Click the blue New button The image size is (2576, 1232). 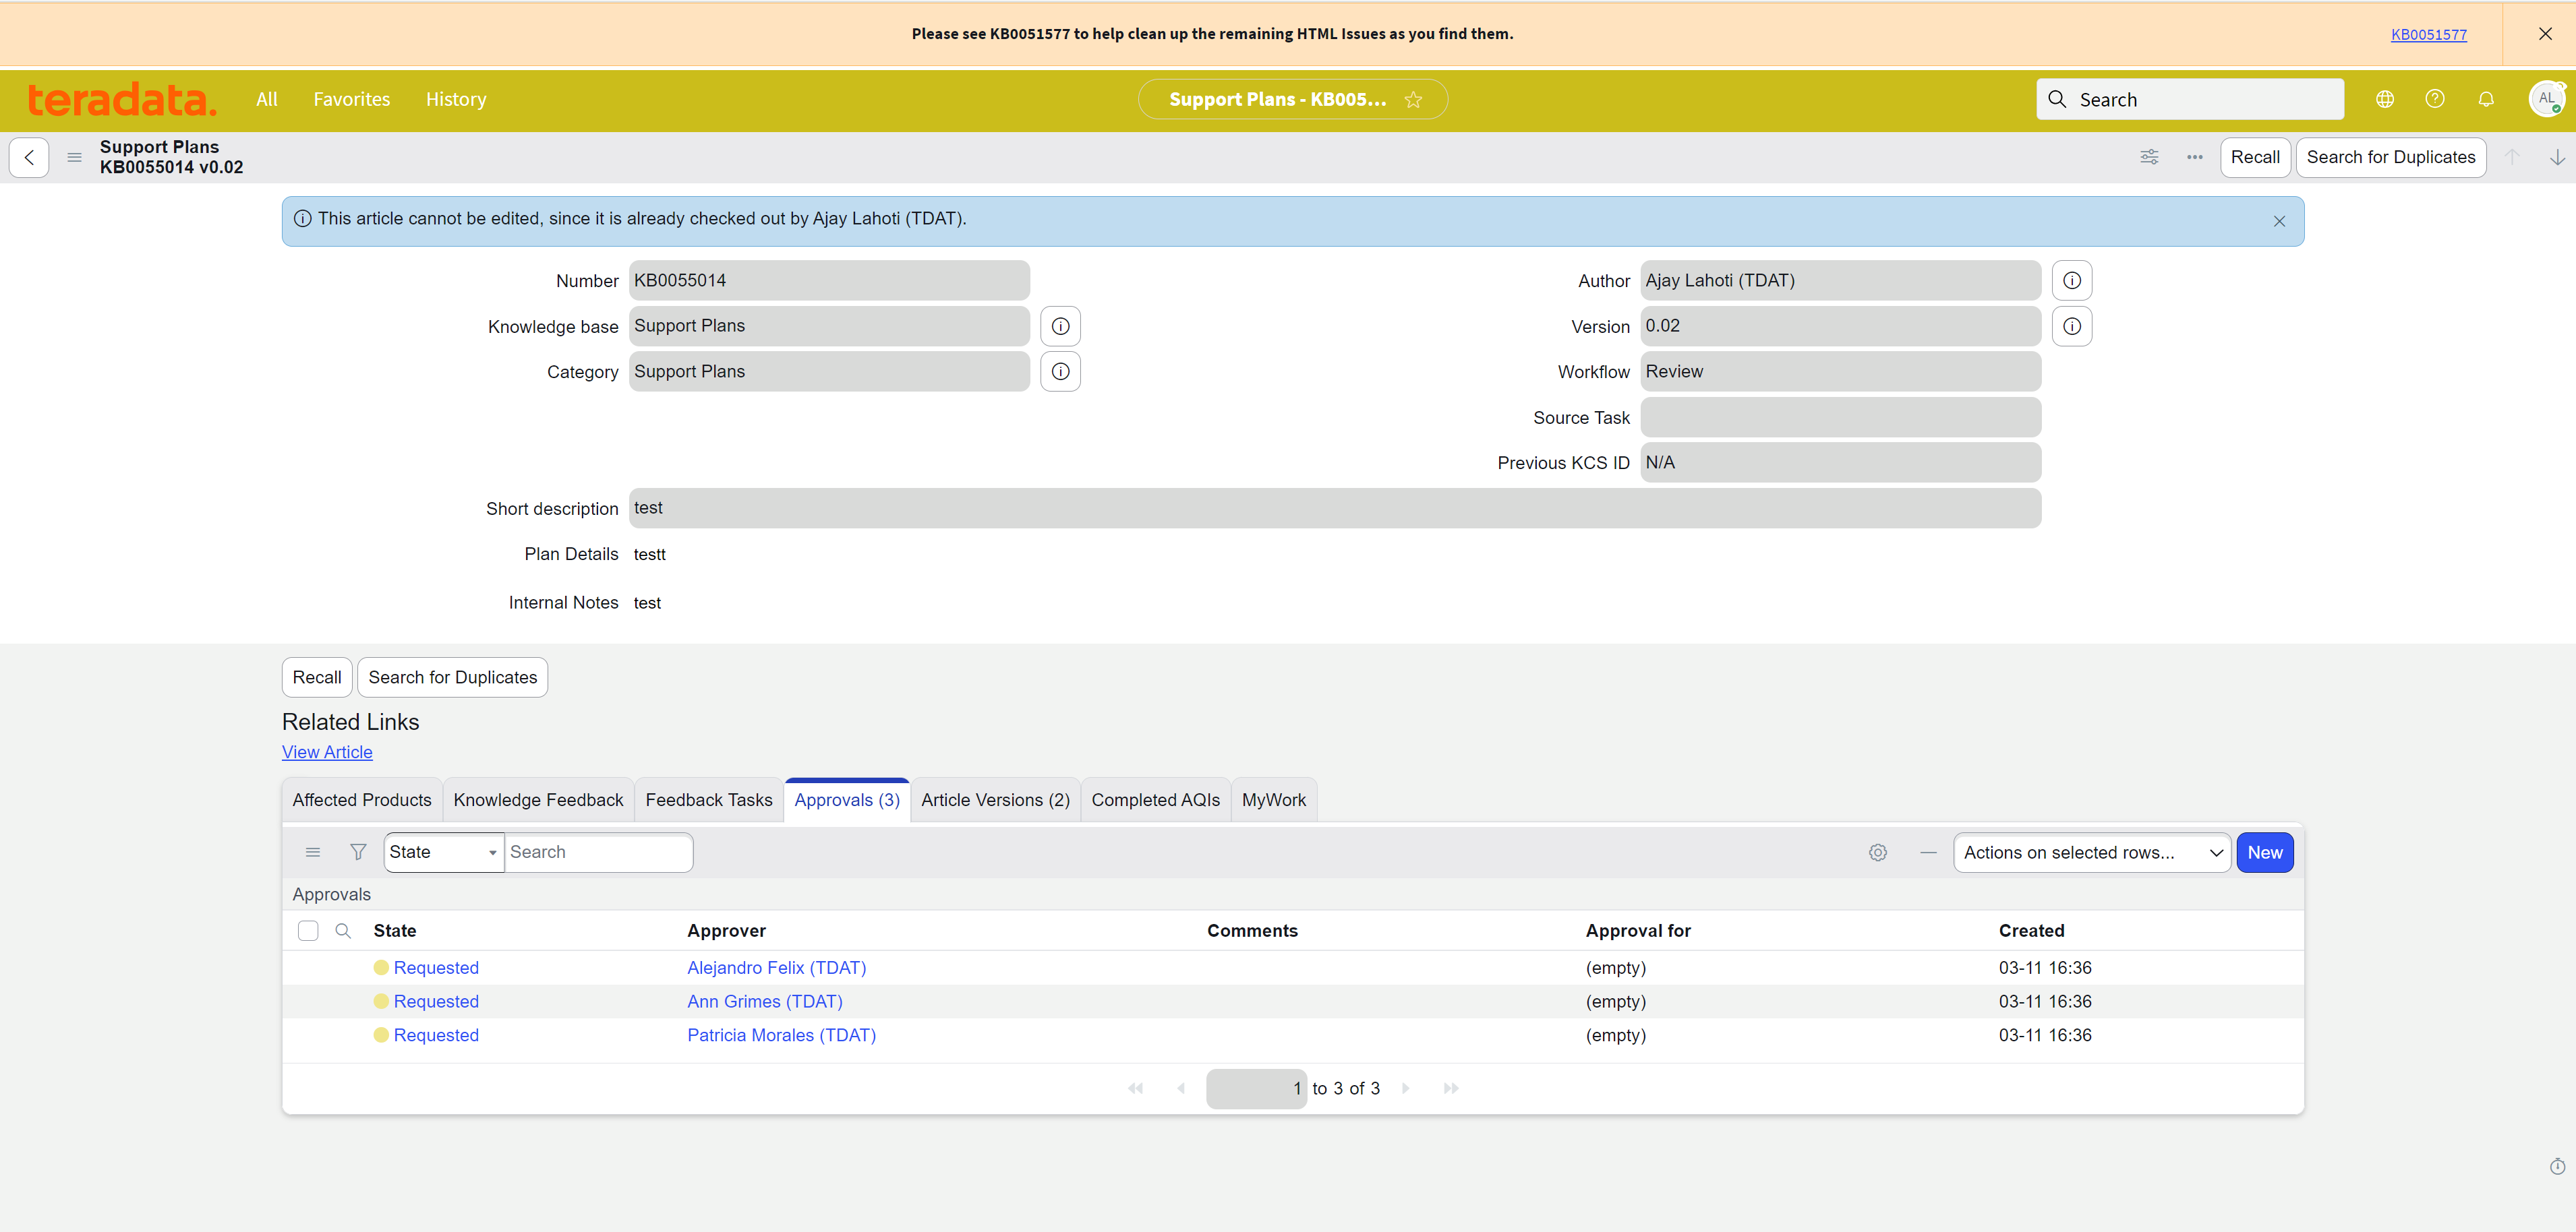[x=2264, y=853]
